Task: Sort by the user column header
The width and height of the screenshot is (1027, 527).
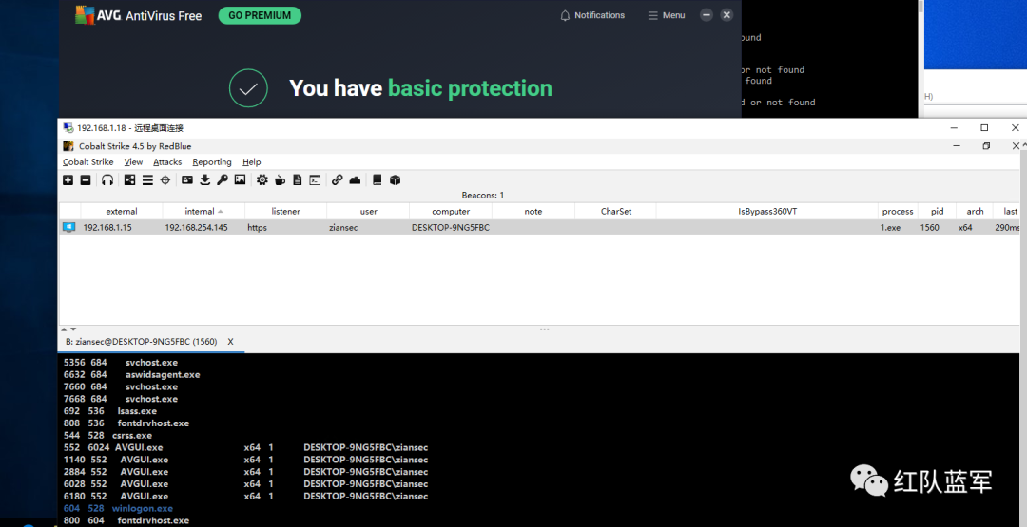Action: pyautogui.click(x=368, y=211)
